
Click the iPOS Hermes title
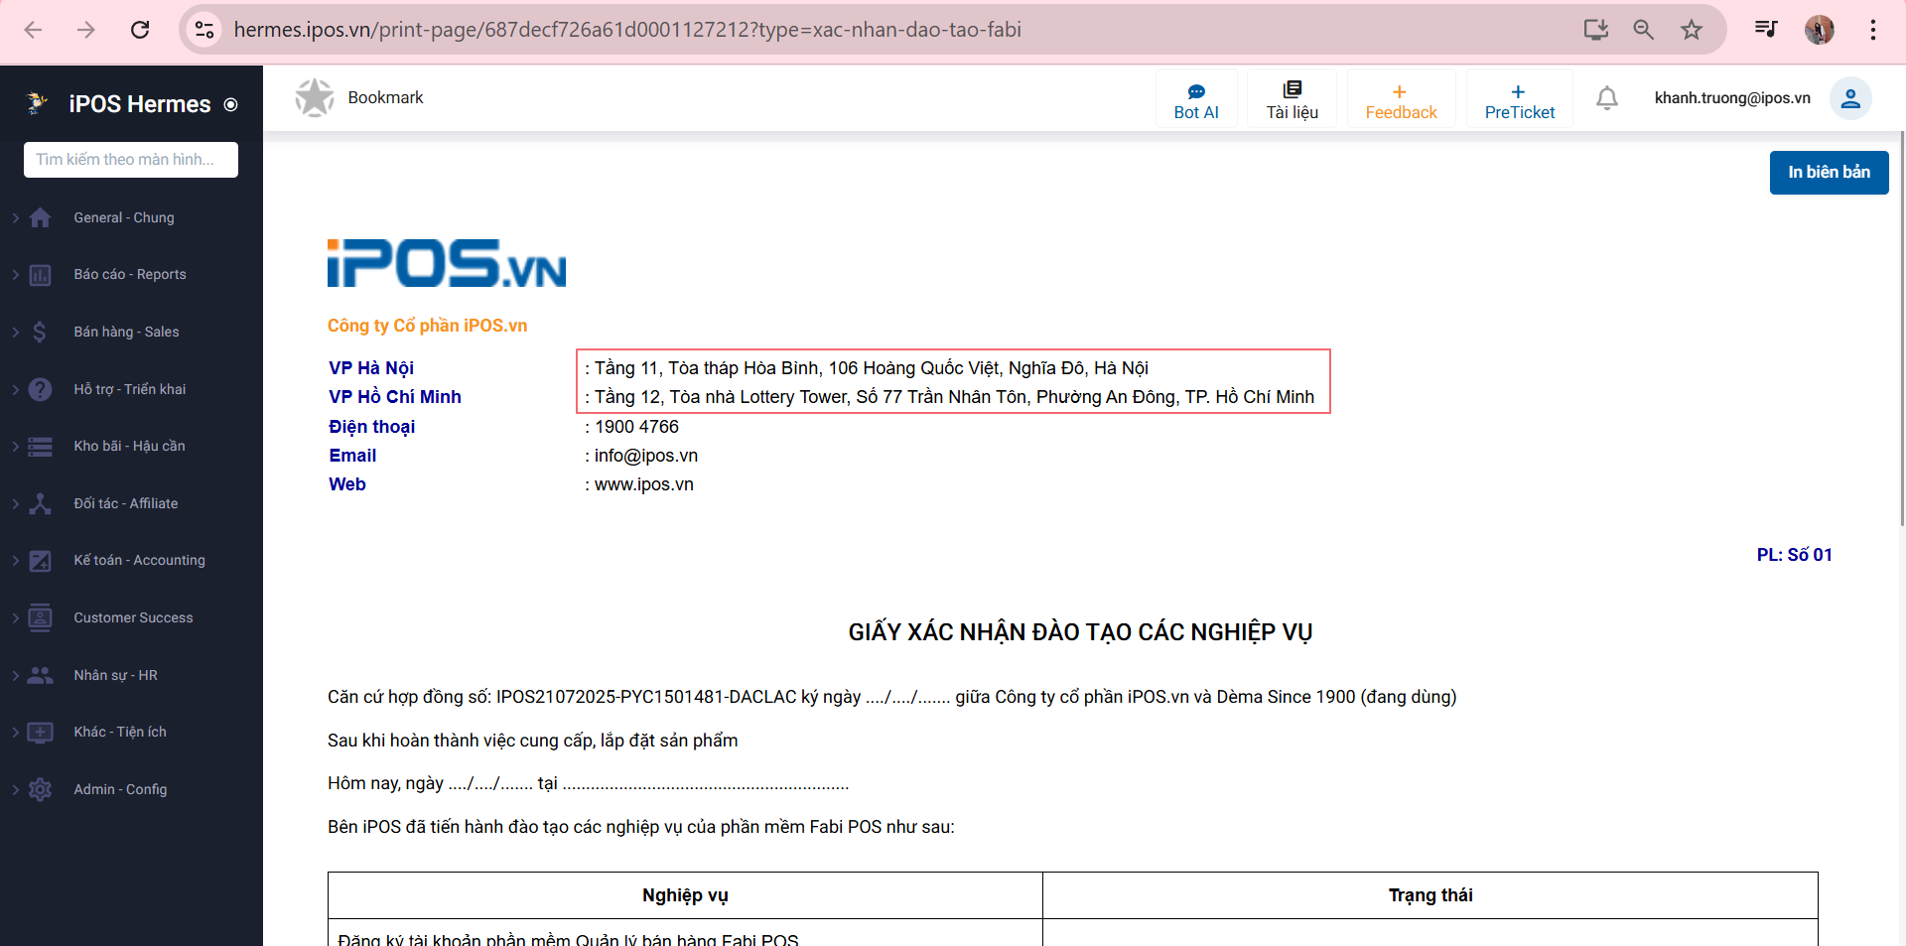[x=140, y=104]
